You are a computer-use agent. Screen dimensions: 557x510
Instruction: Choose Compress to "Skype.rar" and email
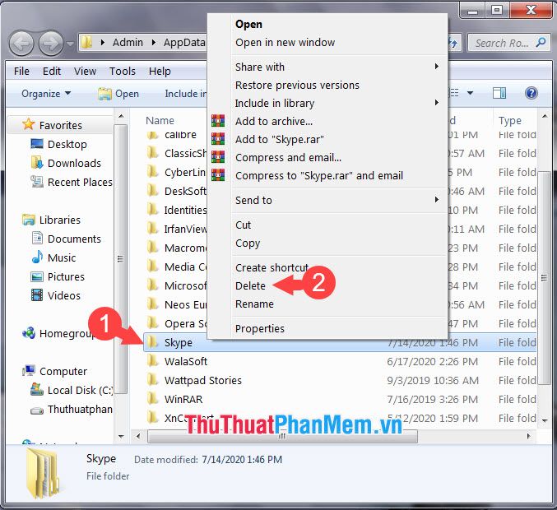tap(319, 175)
